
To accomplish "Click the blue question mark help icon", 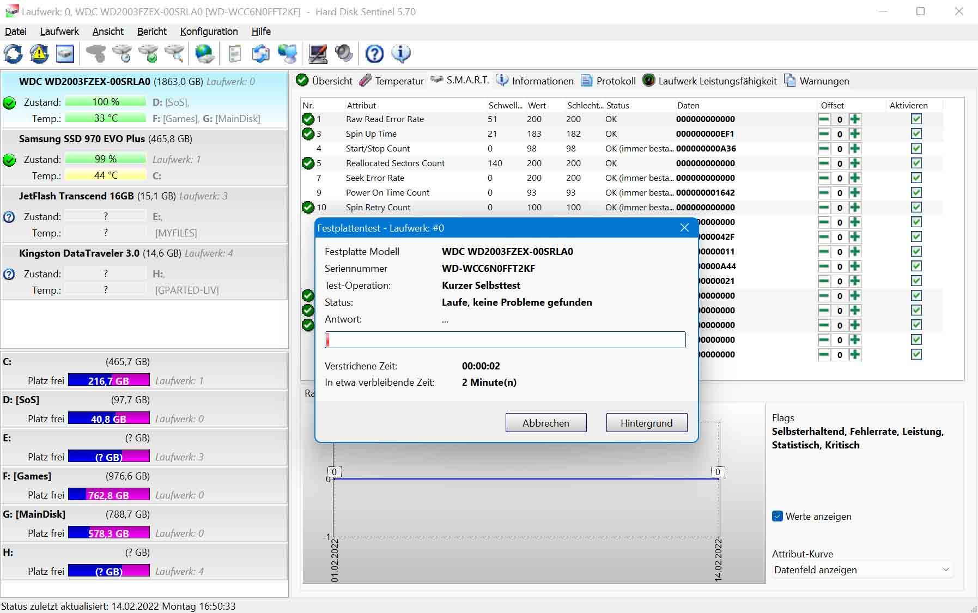I will tap(374, 53).
